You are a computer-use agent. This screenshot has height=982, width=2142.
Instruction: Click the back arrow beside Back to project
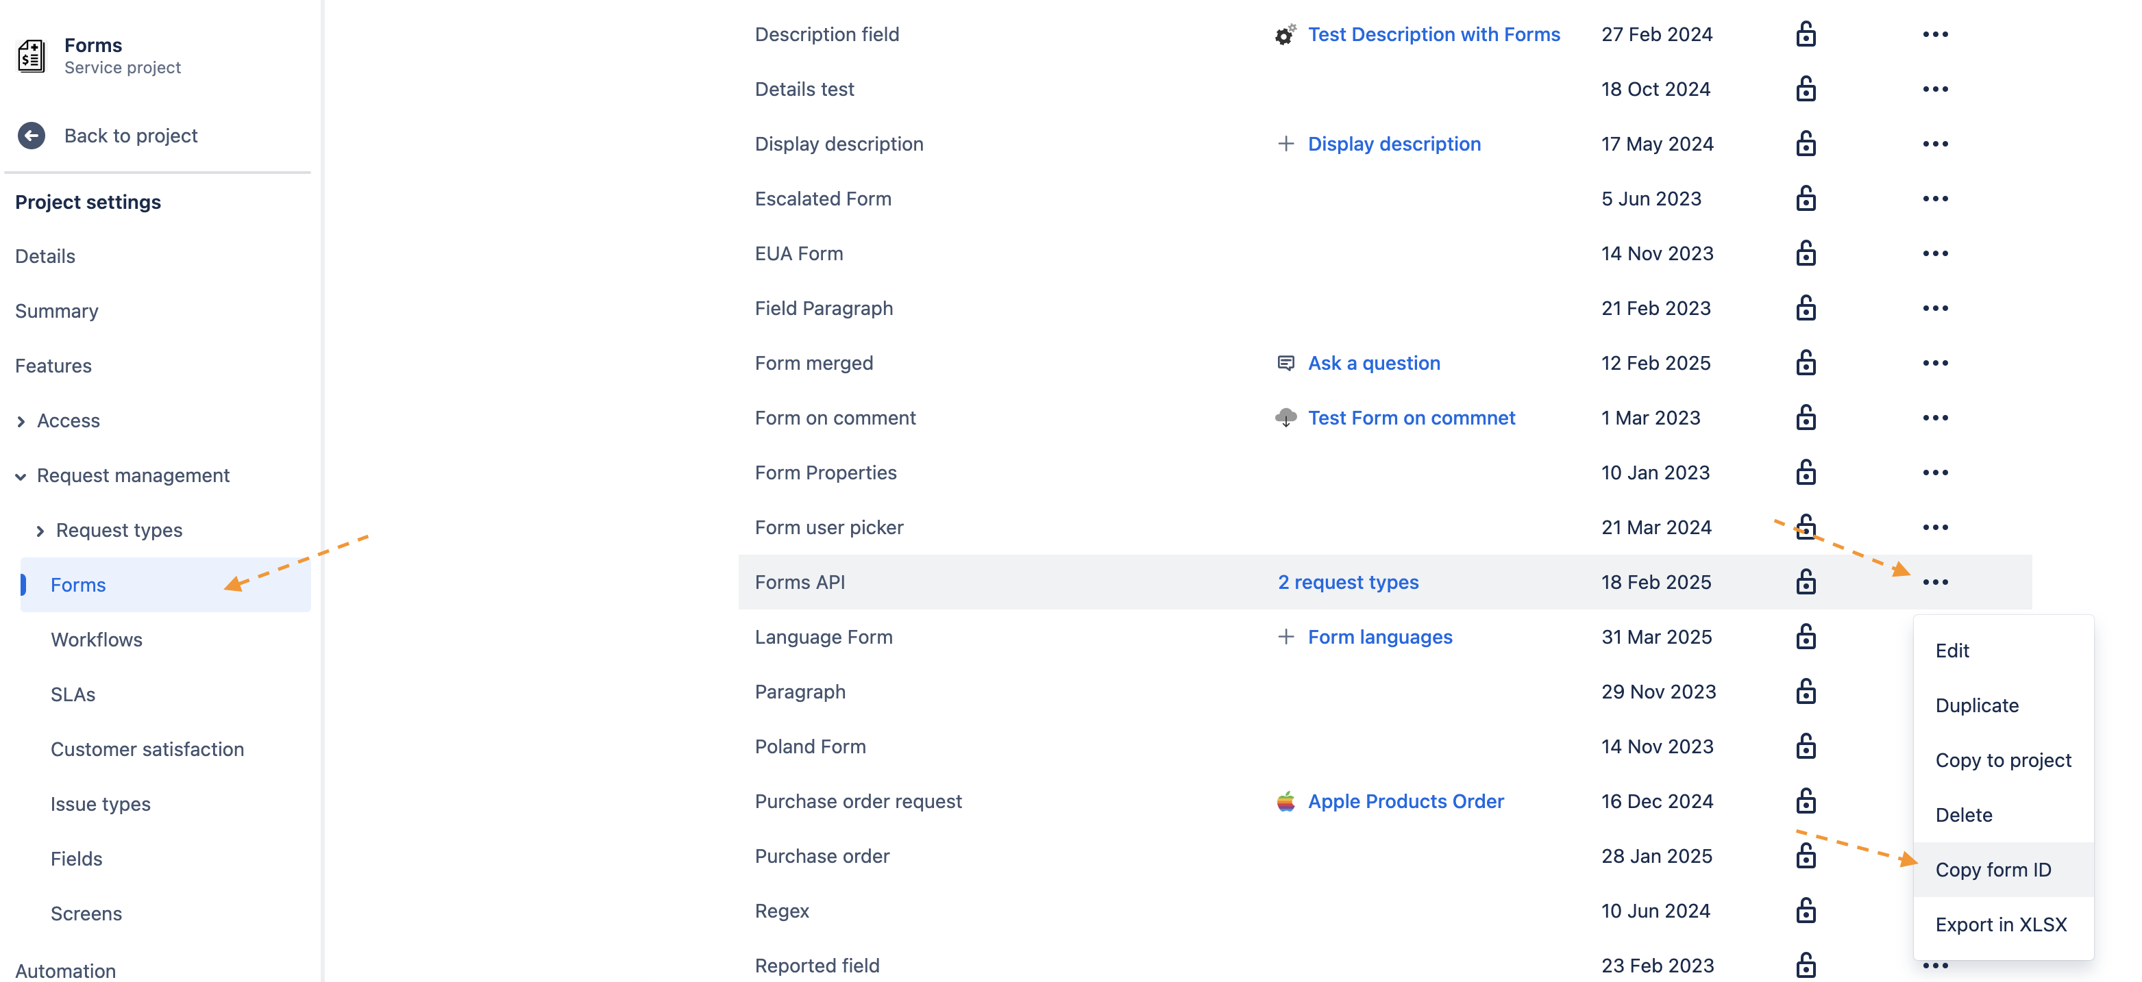pos(32,136)
